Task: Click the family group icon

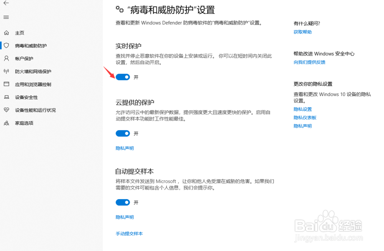Action: (7, 123)
